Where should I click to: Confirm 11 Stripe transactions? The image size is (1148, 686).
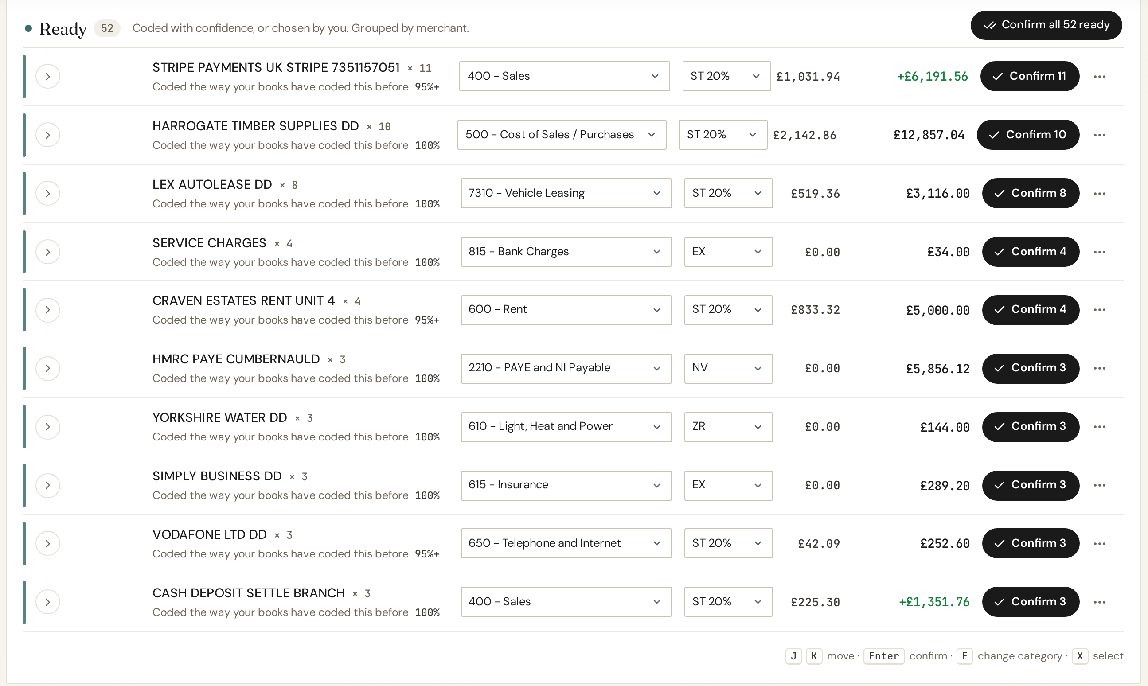point(1030,76)
